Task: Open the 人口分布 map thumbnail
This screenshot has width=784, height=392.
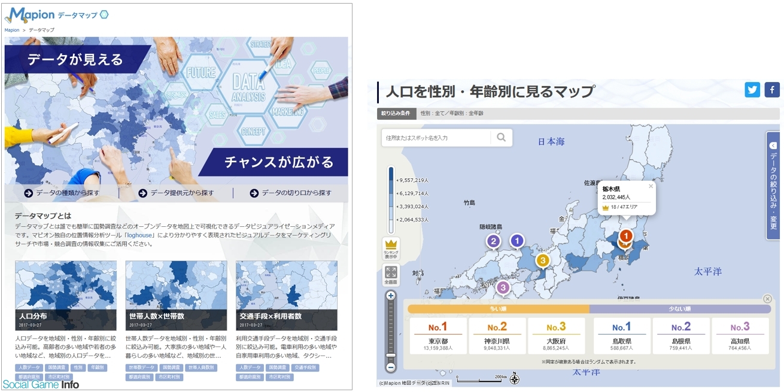Action: point(66,296)
